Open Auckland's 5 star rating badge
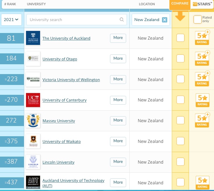The image size is (214, 191). [202, 37]
